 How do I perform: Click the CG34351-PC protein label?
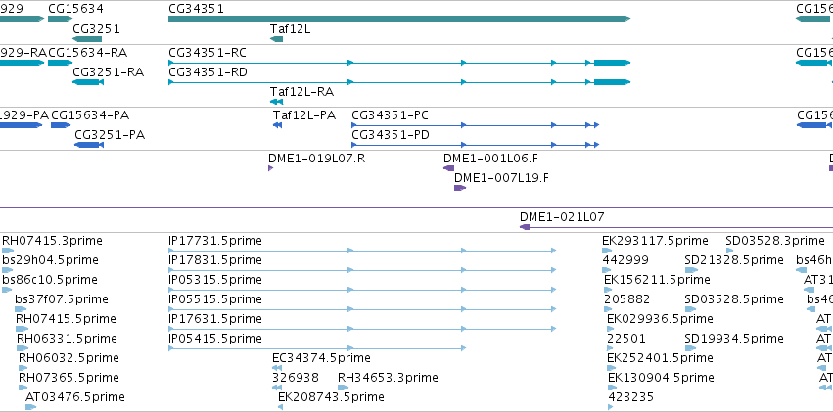390,115
